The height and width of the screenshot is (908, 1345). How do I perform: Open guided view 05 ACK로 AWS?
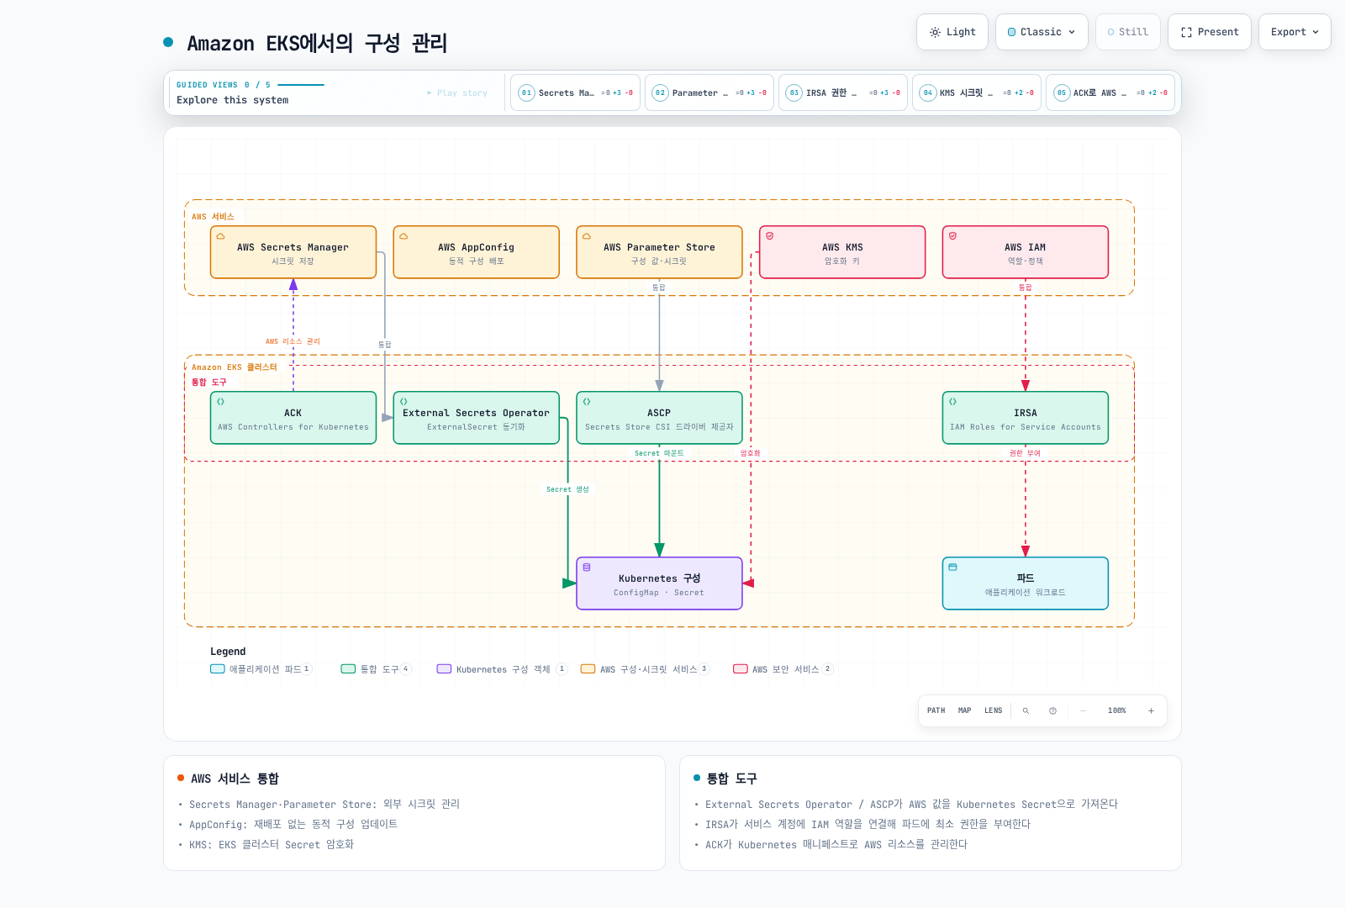pos(1110,92)
